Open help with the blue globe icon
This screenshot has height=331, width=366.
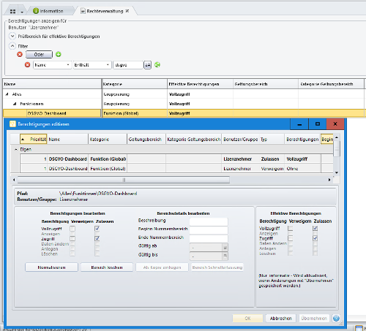(x=336, y=318)
